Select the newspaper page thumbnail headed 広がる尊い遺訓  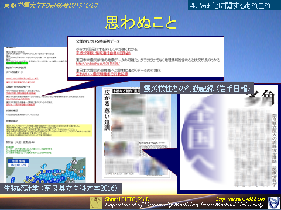[x=136, y=132]
